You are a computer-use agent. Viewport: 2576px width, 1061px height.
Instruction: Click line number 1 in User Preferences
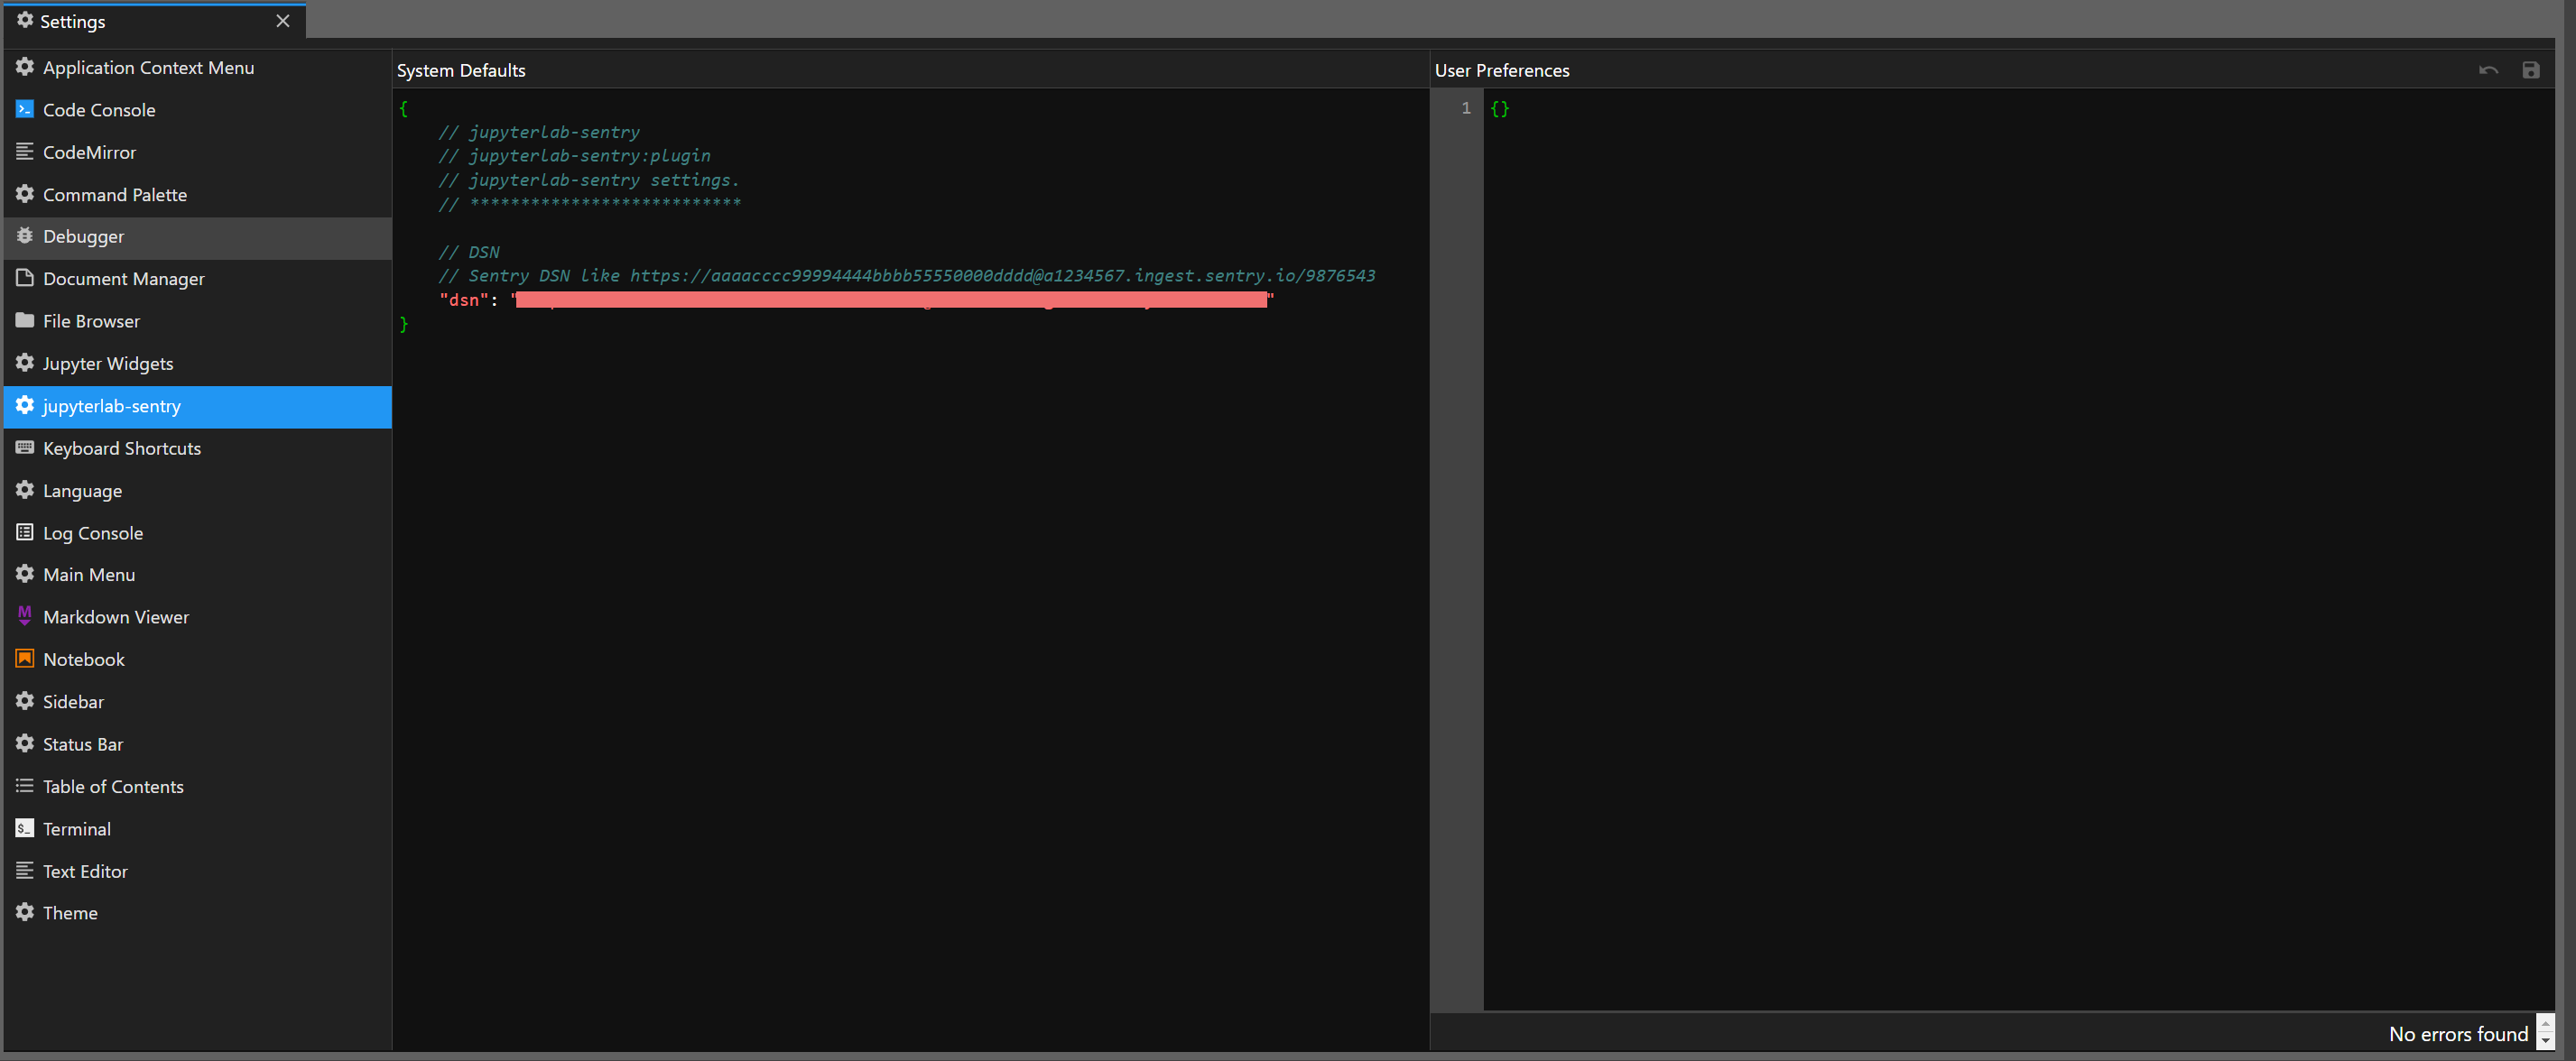pyautogui.click(x=1466, y=108)
